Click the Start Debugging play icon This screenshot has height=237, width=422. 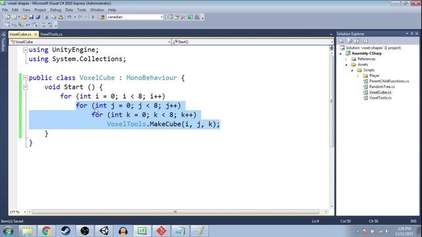[x=93, y=17]
